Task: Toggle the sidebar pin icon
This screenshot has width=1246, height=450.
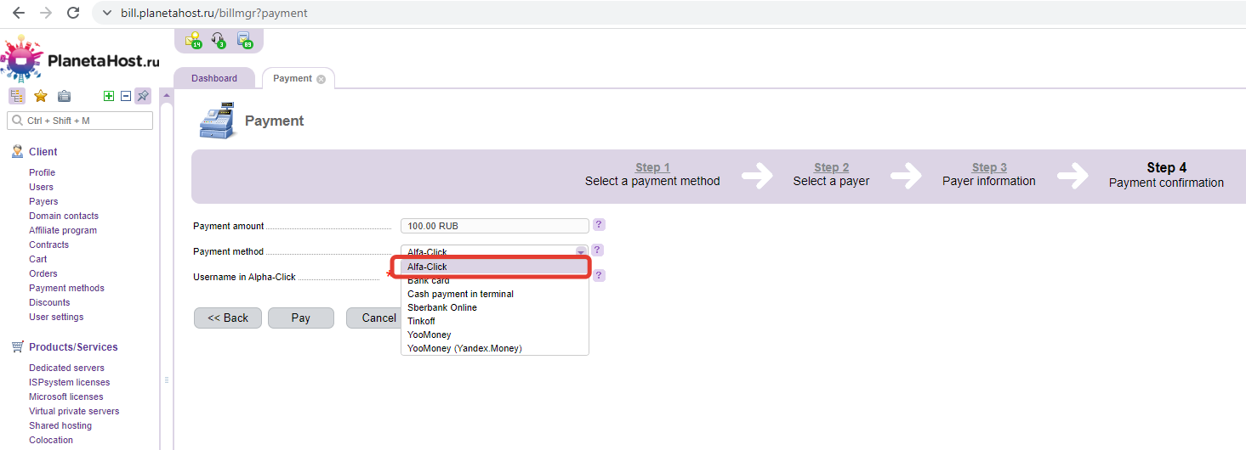Action: click(x=142, y=96)
